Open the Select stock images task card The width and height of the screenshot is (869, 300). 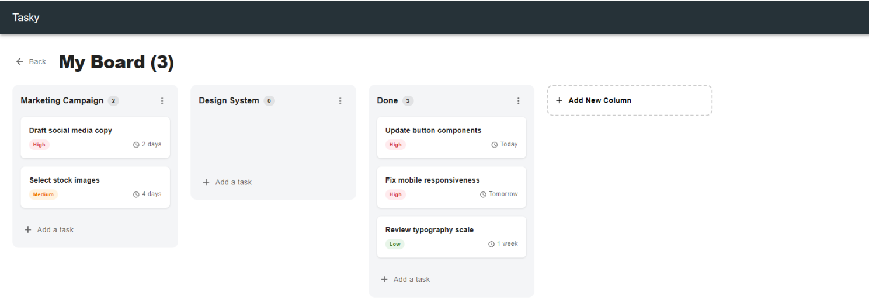pos(95,187)
